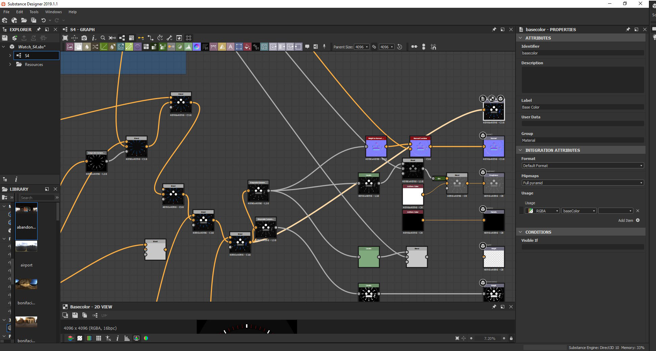Click the magnifier search icon in graph toolbar

103,38
